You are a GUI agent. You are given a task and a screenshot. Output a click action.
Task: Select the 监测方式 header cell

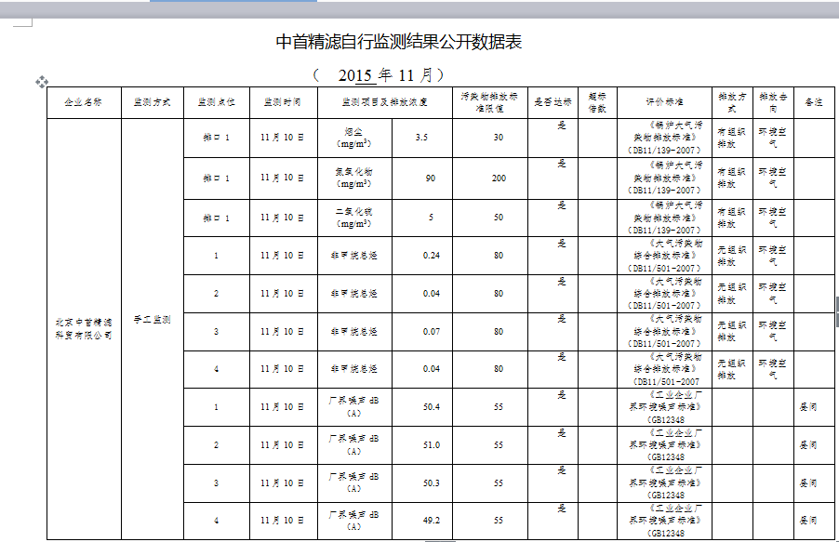tap(153, 102)
